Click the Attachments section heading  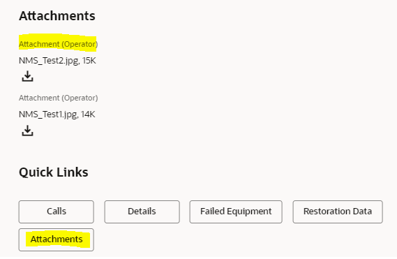(57, 16)
